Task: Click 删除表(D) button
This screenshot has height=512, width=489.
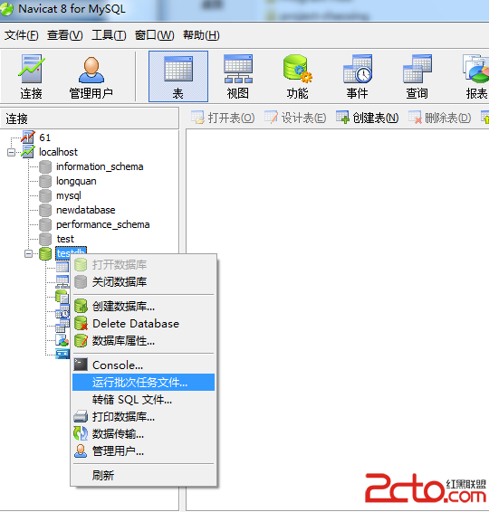Action: [440, 118]
